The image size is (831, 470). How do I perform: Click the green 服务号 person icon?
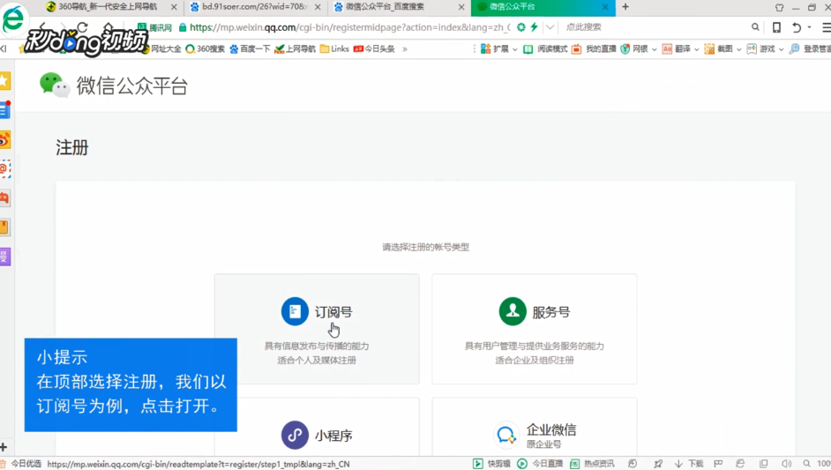pyautogui.click(x=513, y=311)
